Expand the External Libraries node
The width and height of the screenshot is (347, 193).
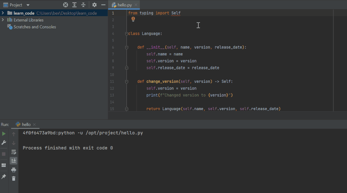coord(3,20)
